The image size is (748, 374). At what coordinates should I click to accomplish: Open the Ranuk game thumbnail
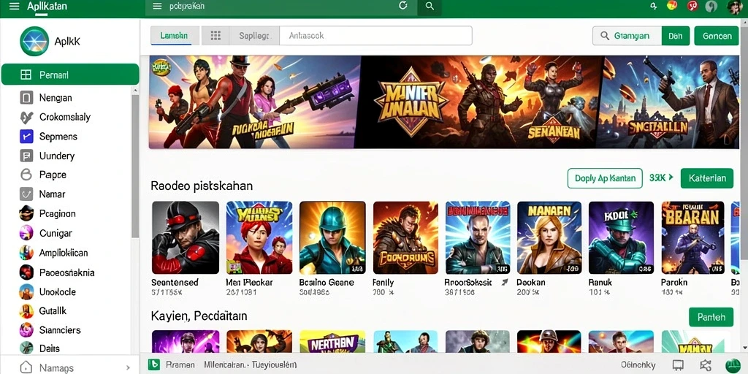point(621,237)
